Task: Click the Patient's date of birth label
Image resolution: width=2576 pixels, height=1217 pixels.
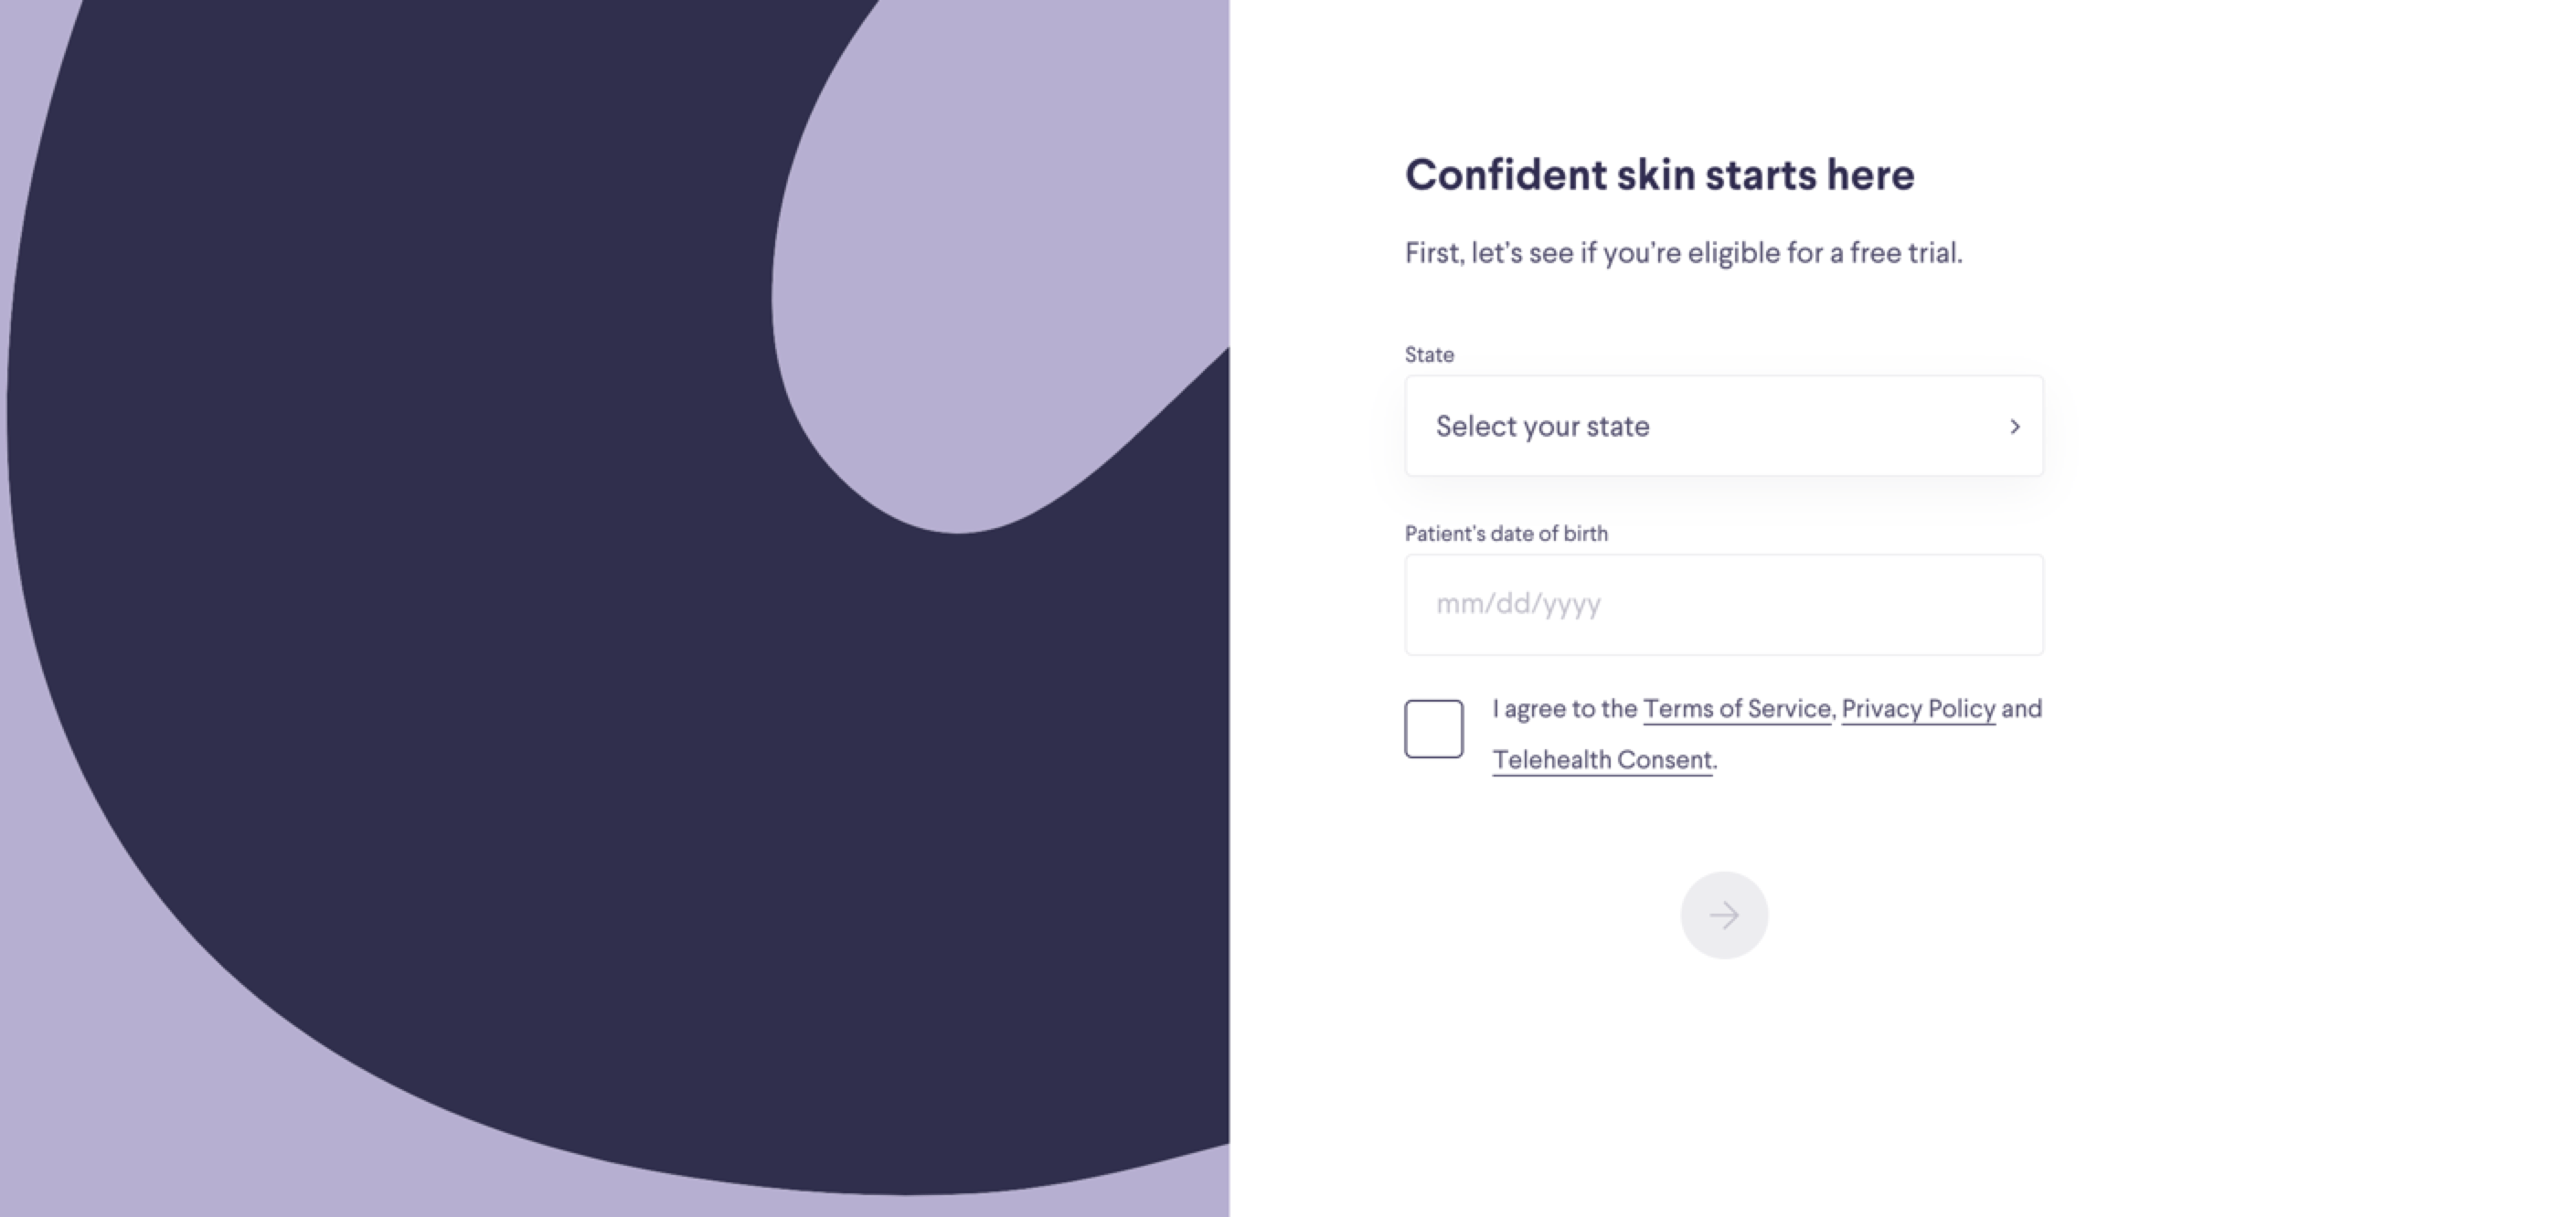Action: click(1506, 534)
